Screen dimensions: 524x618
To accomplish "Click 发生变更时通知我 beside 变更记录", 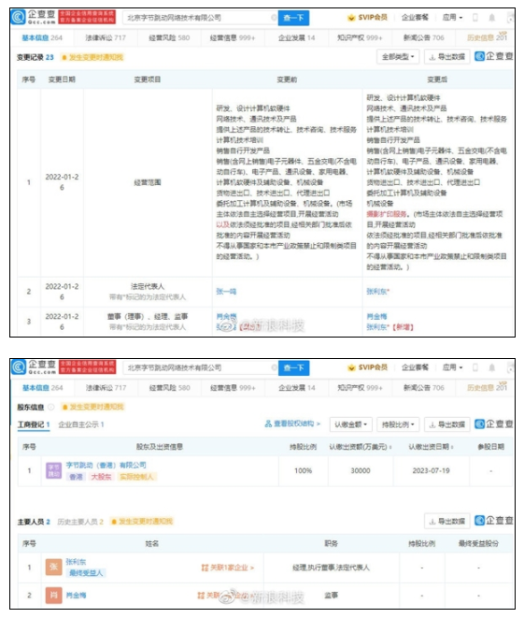I will click(x=92, y=58).
